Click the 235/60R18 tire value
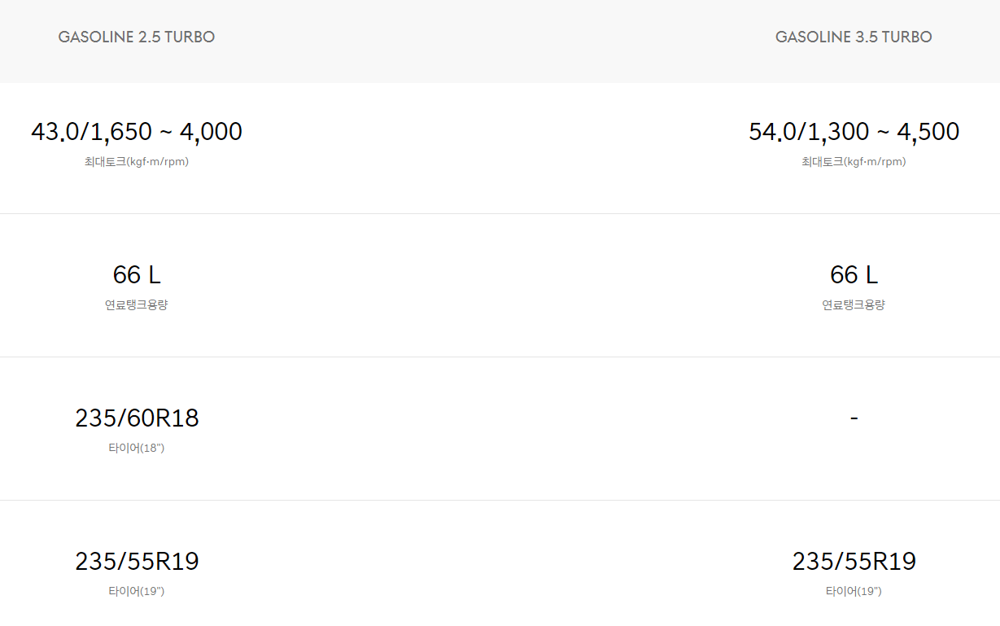1000x626 pixels. (137, 418)
